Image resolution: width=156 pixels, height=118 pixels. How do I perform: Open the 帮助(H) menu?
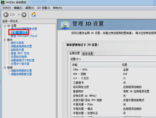pyautogui.click(x=57, y=8)
